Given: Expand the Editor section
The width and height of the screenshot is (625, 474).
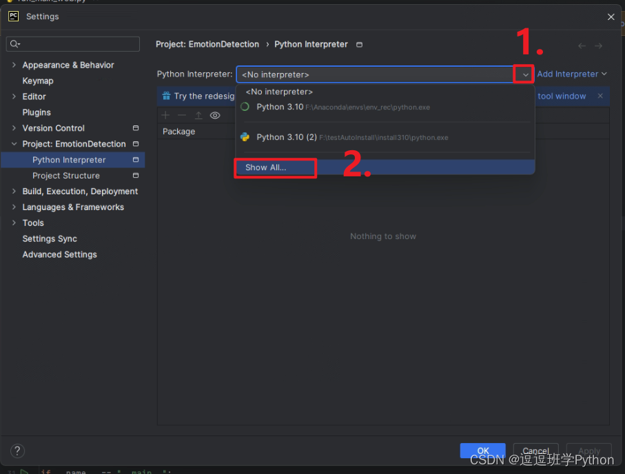Looking at the screenshot, I should pos(14,96).
